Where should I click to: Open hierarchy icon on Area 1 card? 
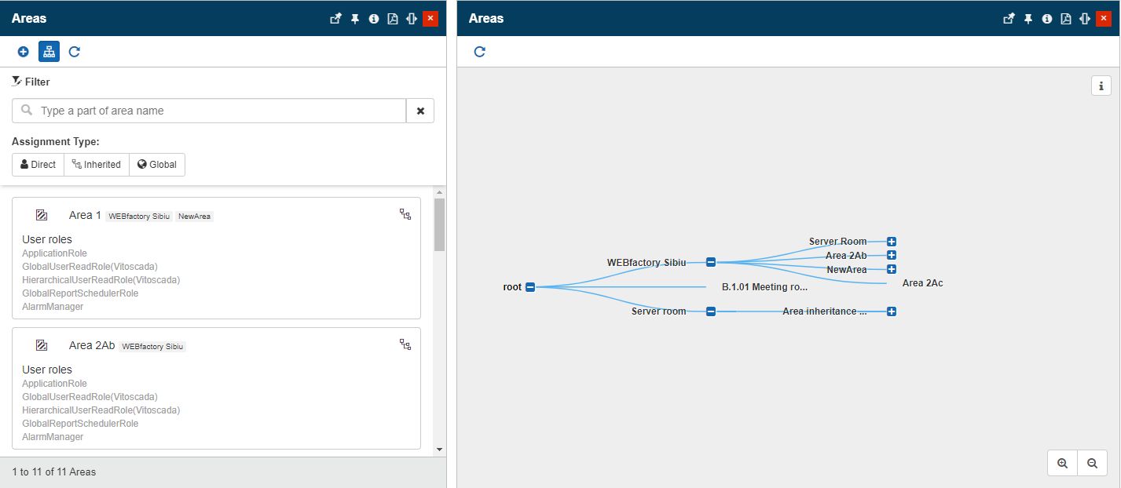point(405,214)
